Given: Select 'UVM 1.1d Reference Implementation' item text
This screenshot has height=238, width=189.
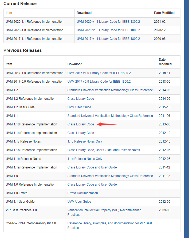Looking at the screenshot, I should coord(31,124).
